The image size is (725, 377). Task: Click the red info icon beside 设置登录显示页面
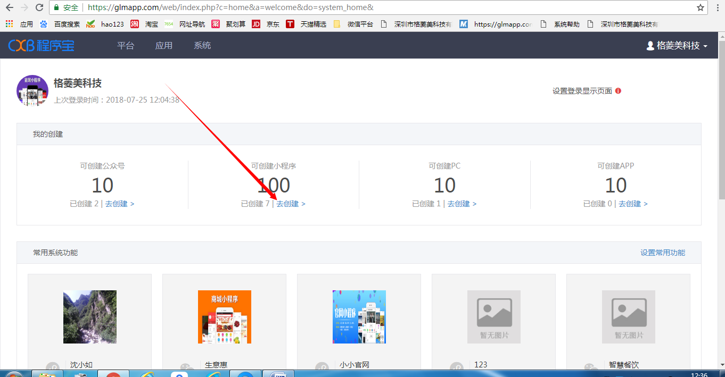[x=618, y=91]
